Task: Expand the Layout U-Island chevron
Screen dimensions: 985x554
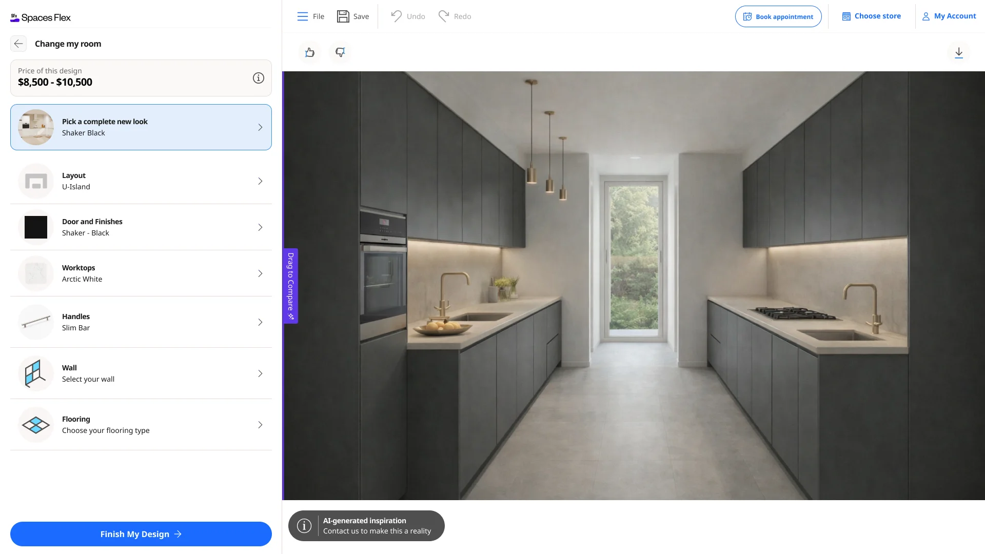Action: click(x=260, y=181)
